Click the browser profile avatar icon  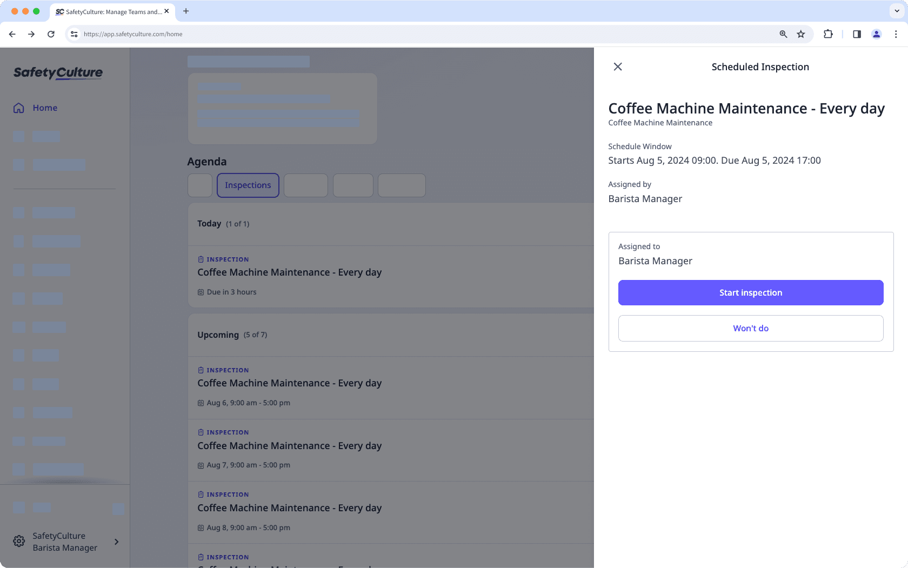pyautogui.click(x=876, y=34)
